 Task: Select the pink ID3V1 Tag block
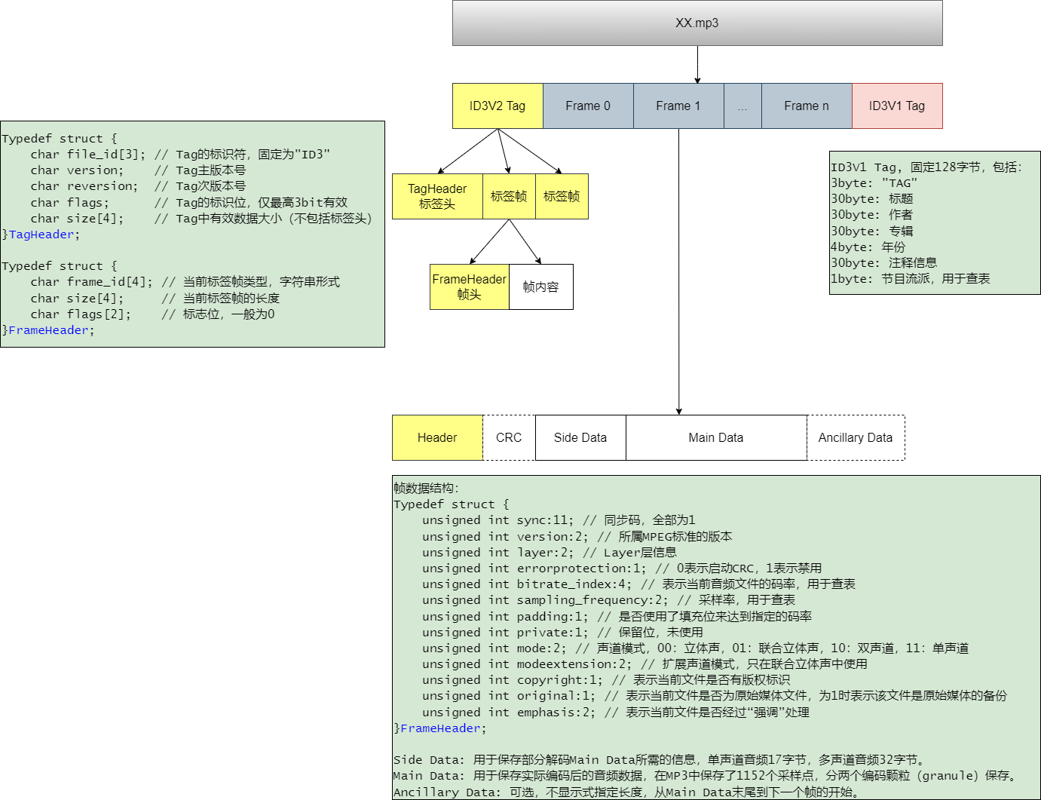(897, 106)
